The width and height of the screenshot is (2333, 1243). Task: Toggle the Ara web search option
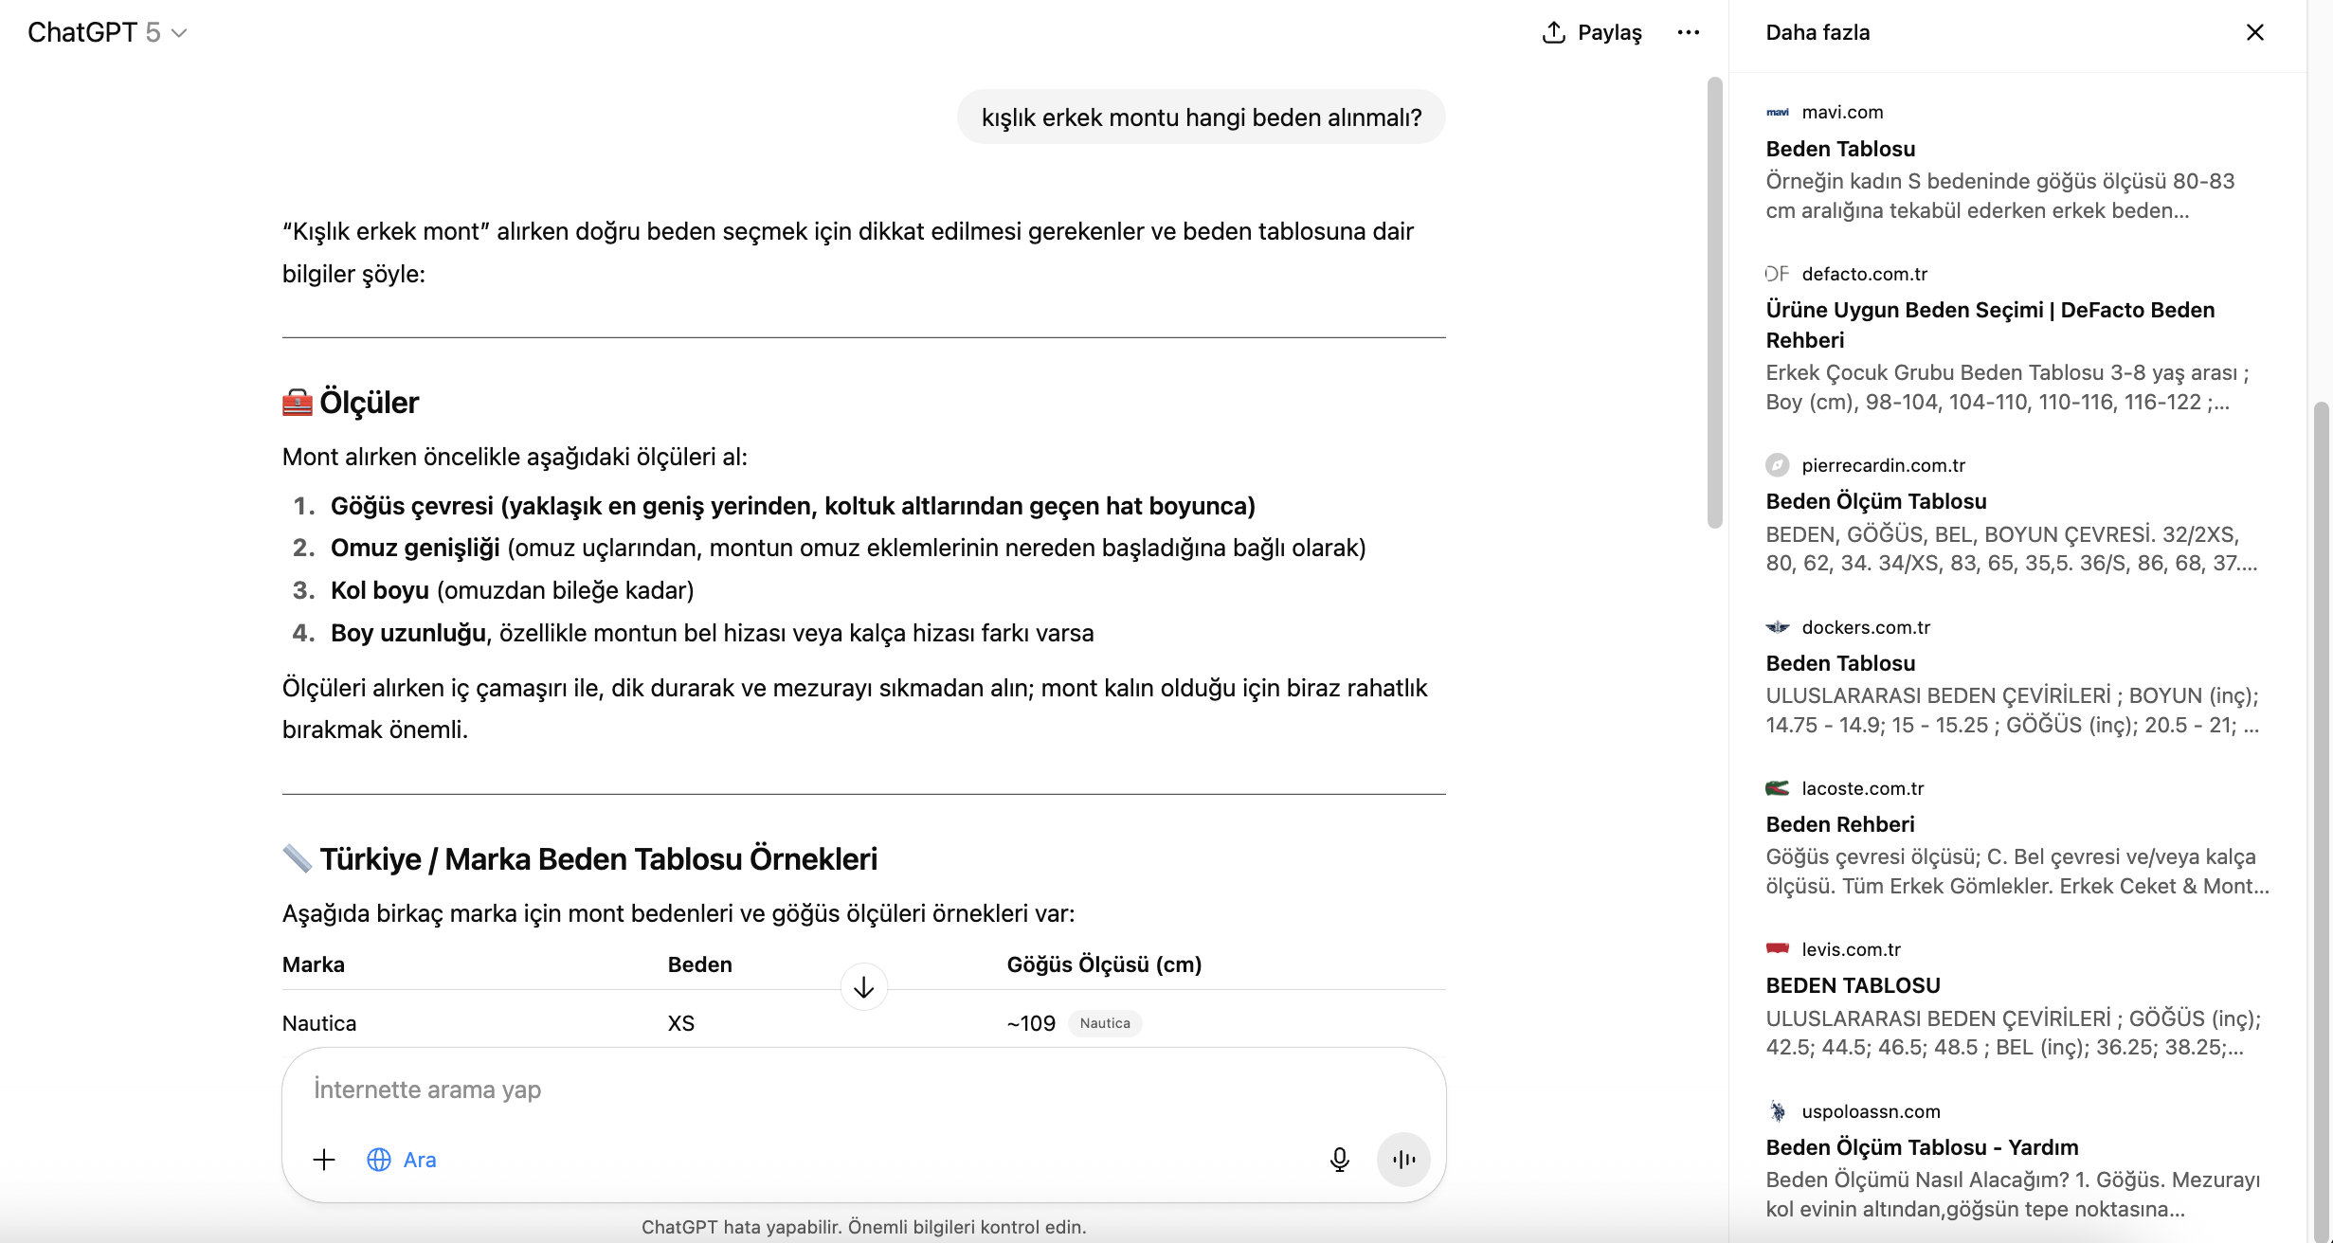pyautogui.click(x=402, y=1160)
